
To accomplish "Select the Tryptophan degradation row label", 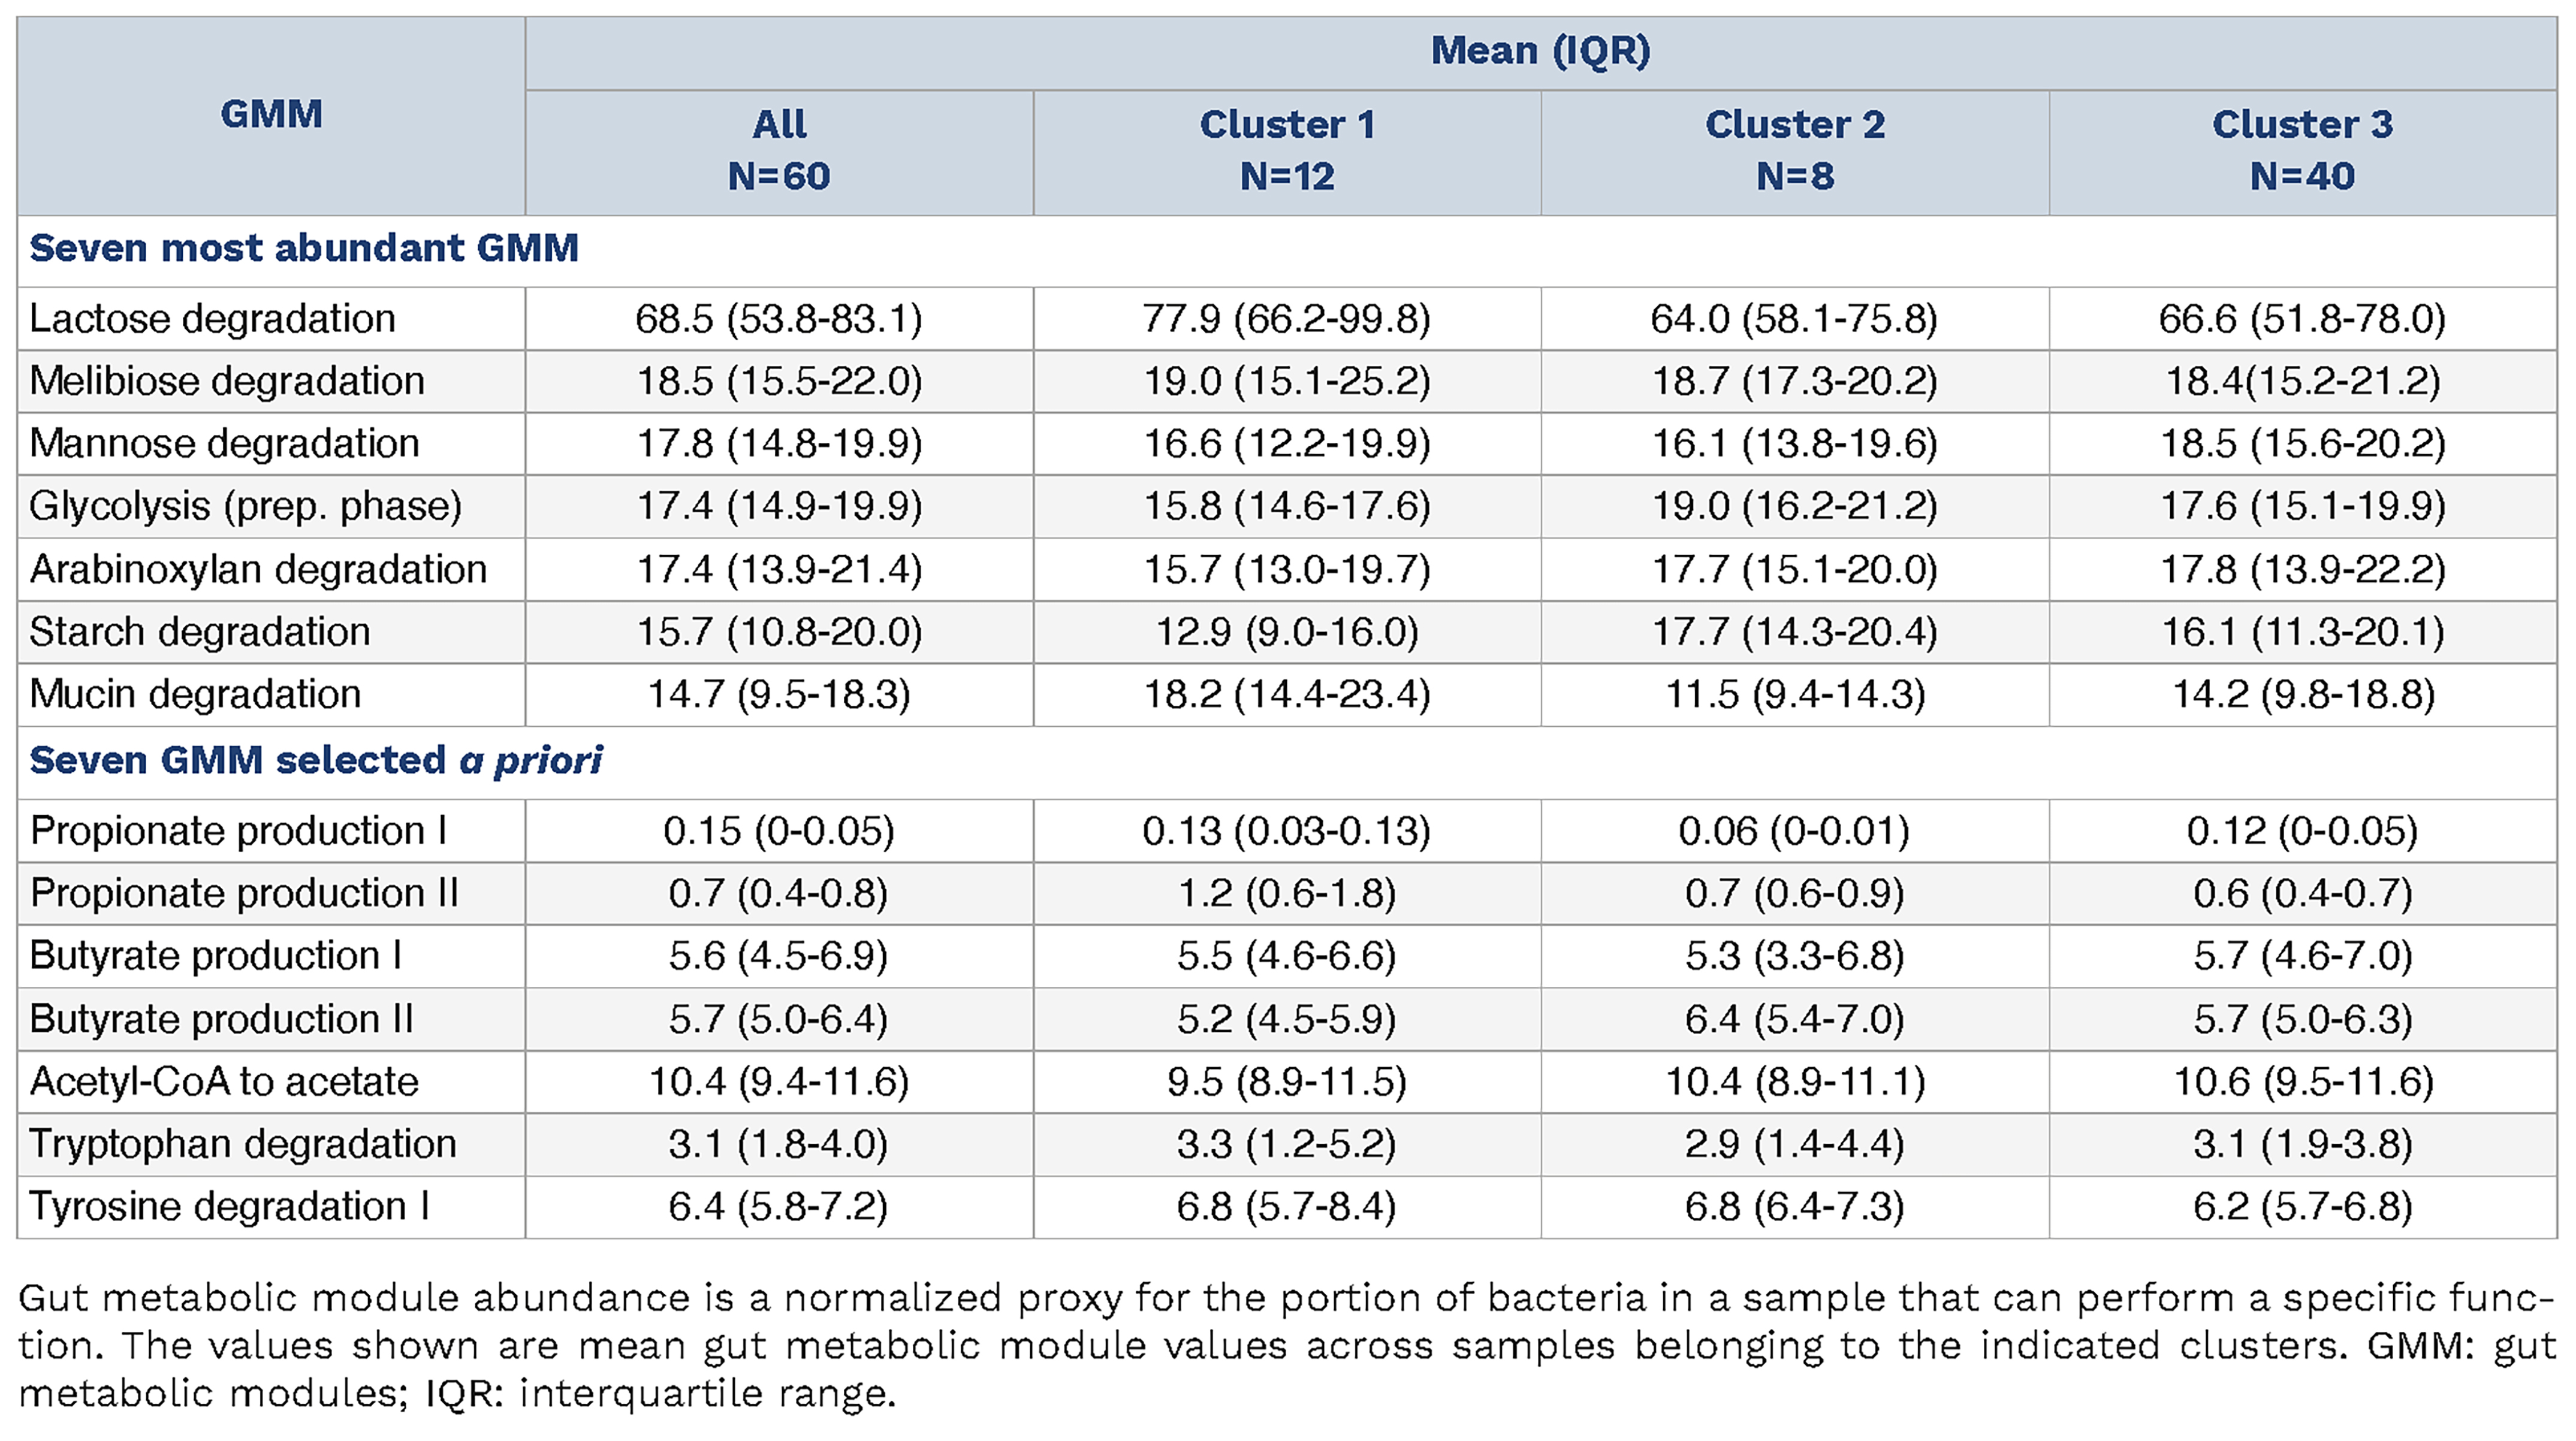I will tap(243, 1144).
